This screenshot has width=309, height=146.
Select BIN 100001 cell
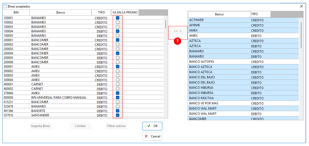click(x=16, y=18)
